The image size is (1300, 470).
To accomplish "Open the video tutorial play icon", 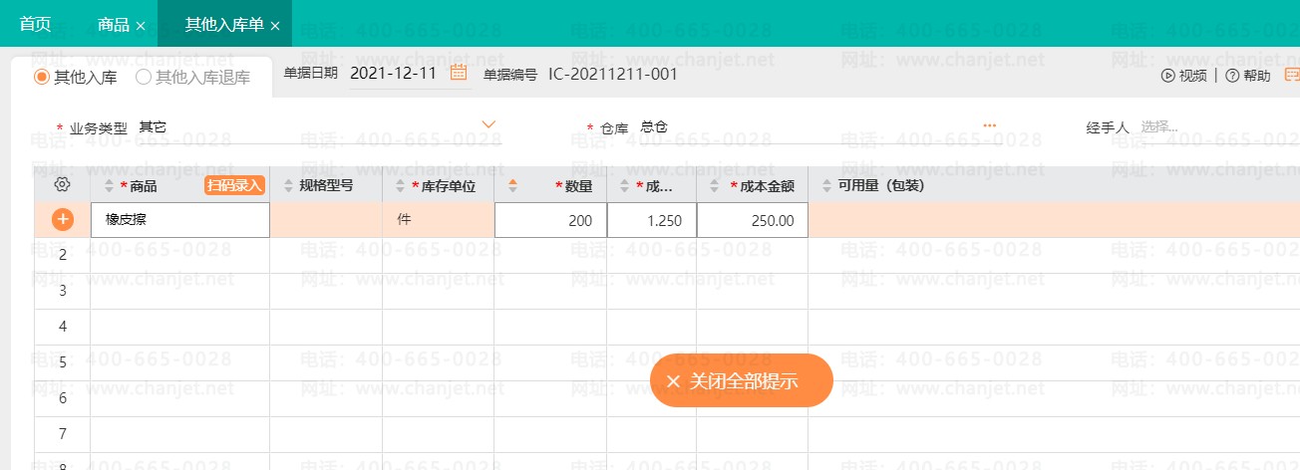I will tap(1168, 75).
